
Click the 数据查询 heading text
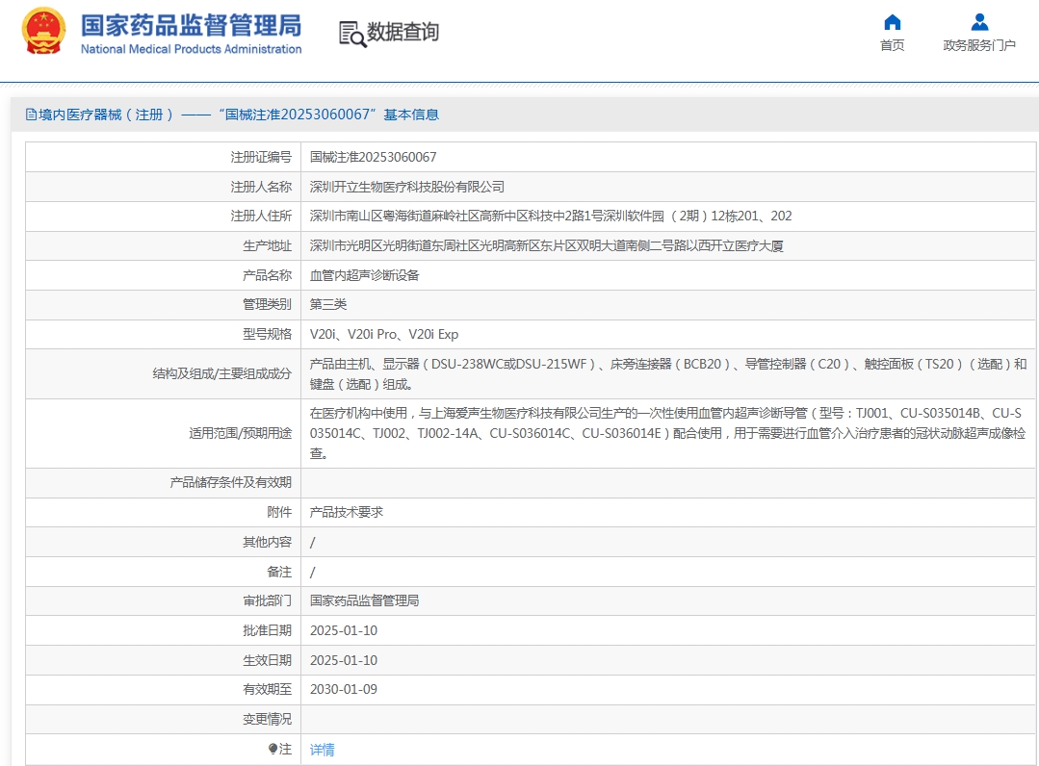tap(403, 32)
